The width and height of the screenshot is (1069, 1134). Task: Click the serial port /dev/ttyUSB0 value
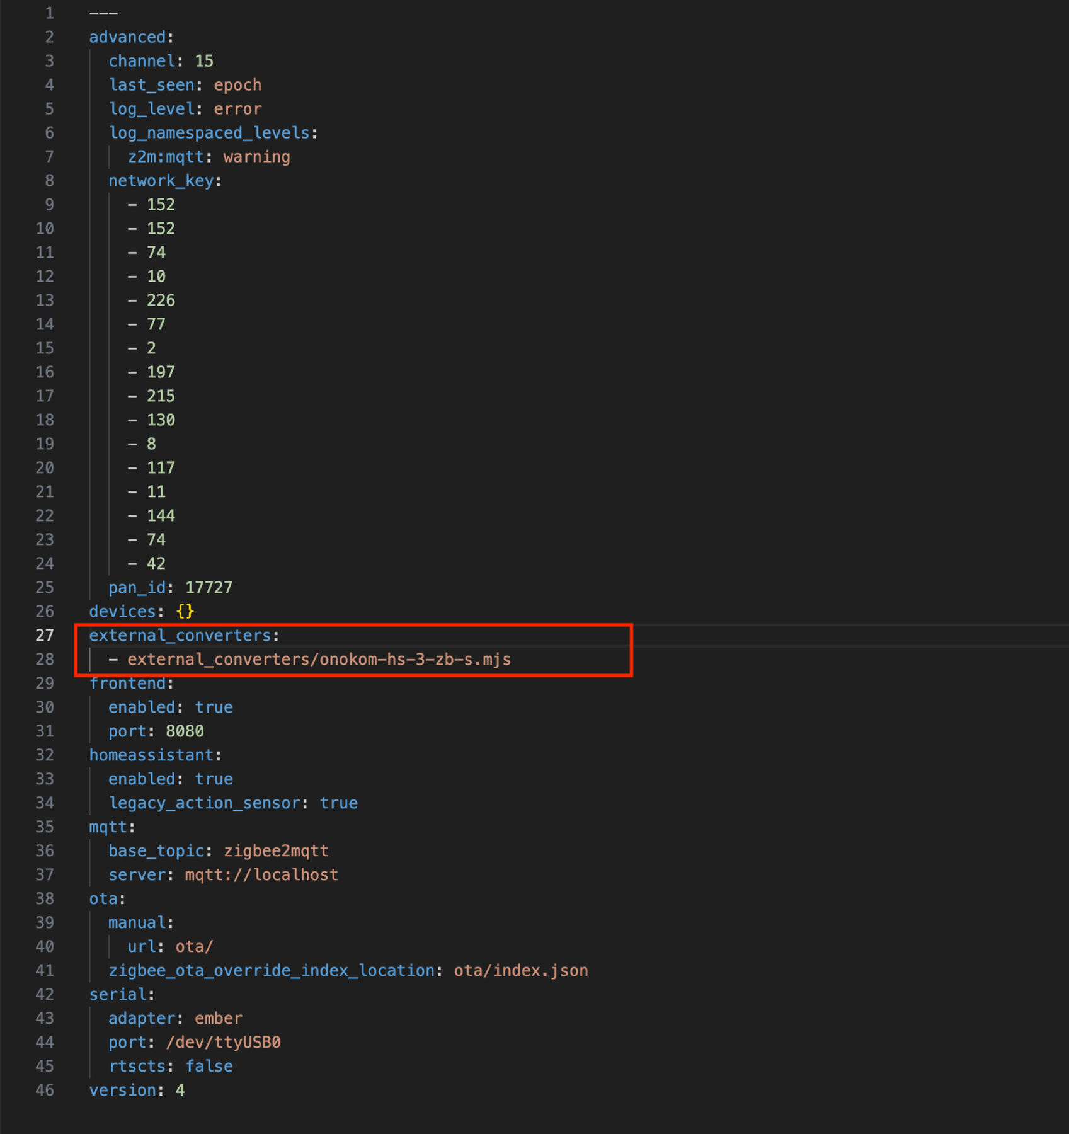tap(223, 1043)
